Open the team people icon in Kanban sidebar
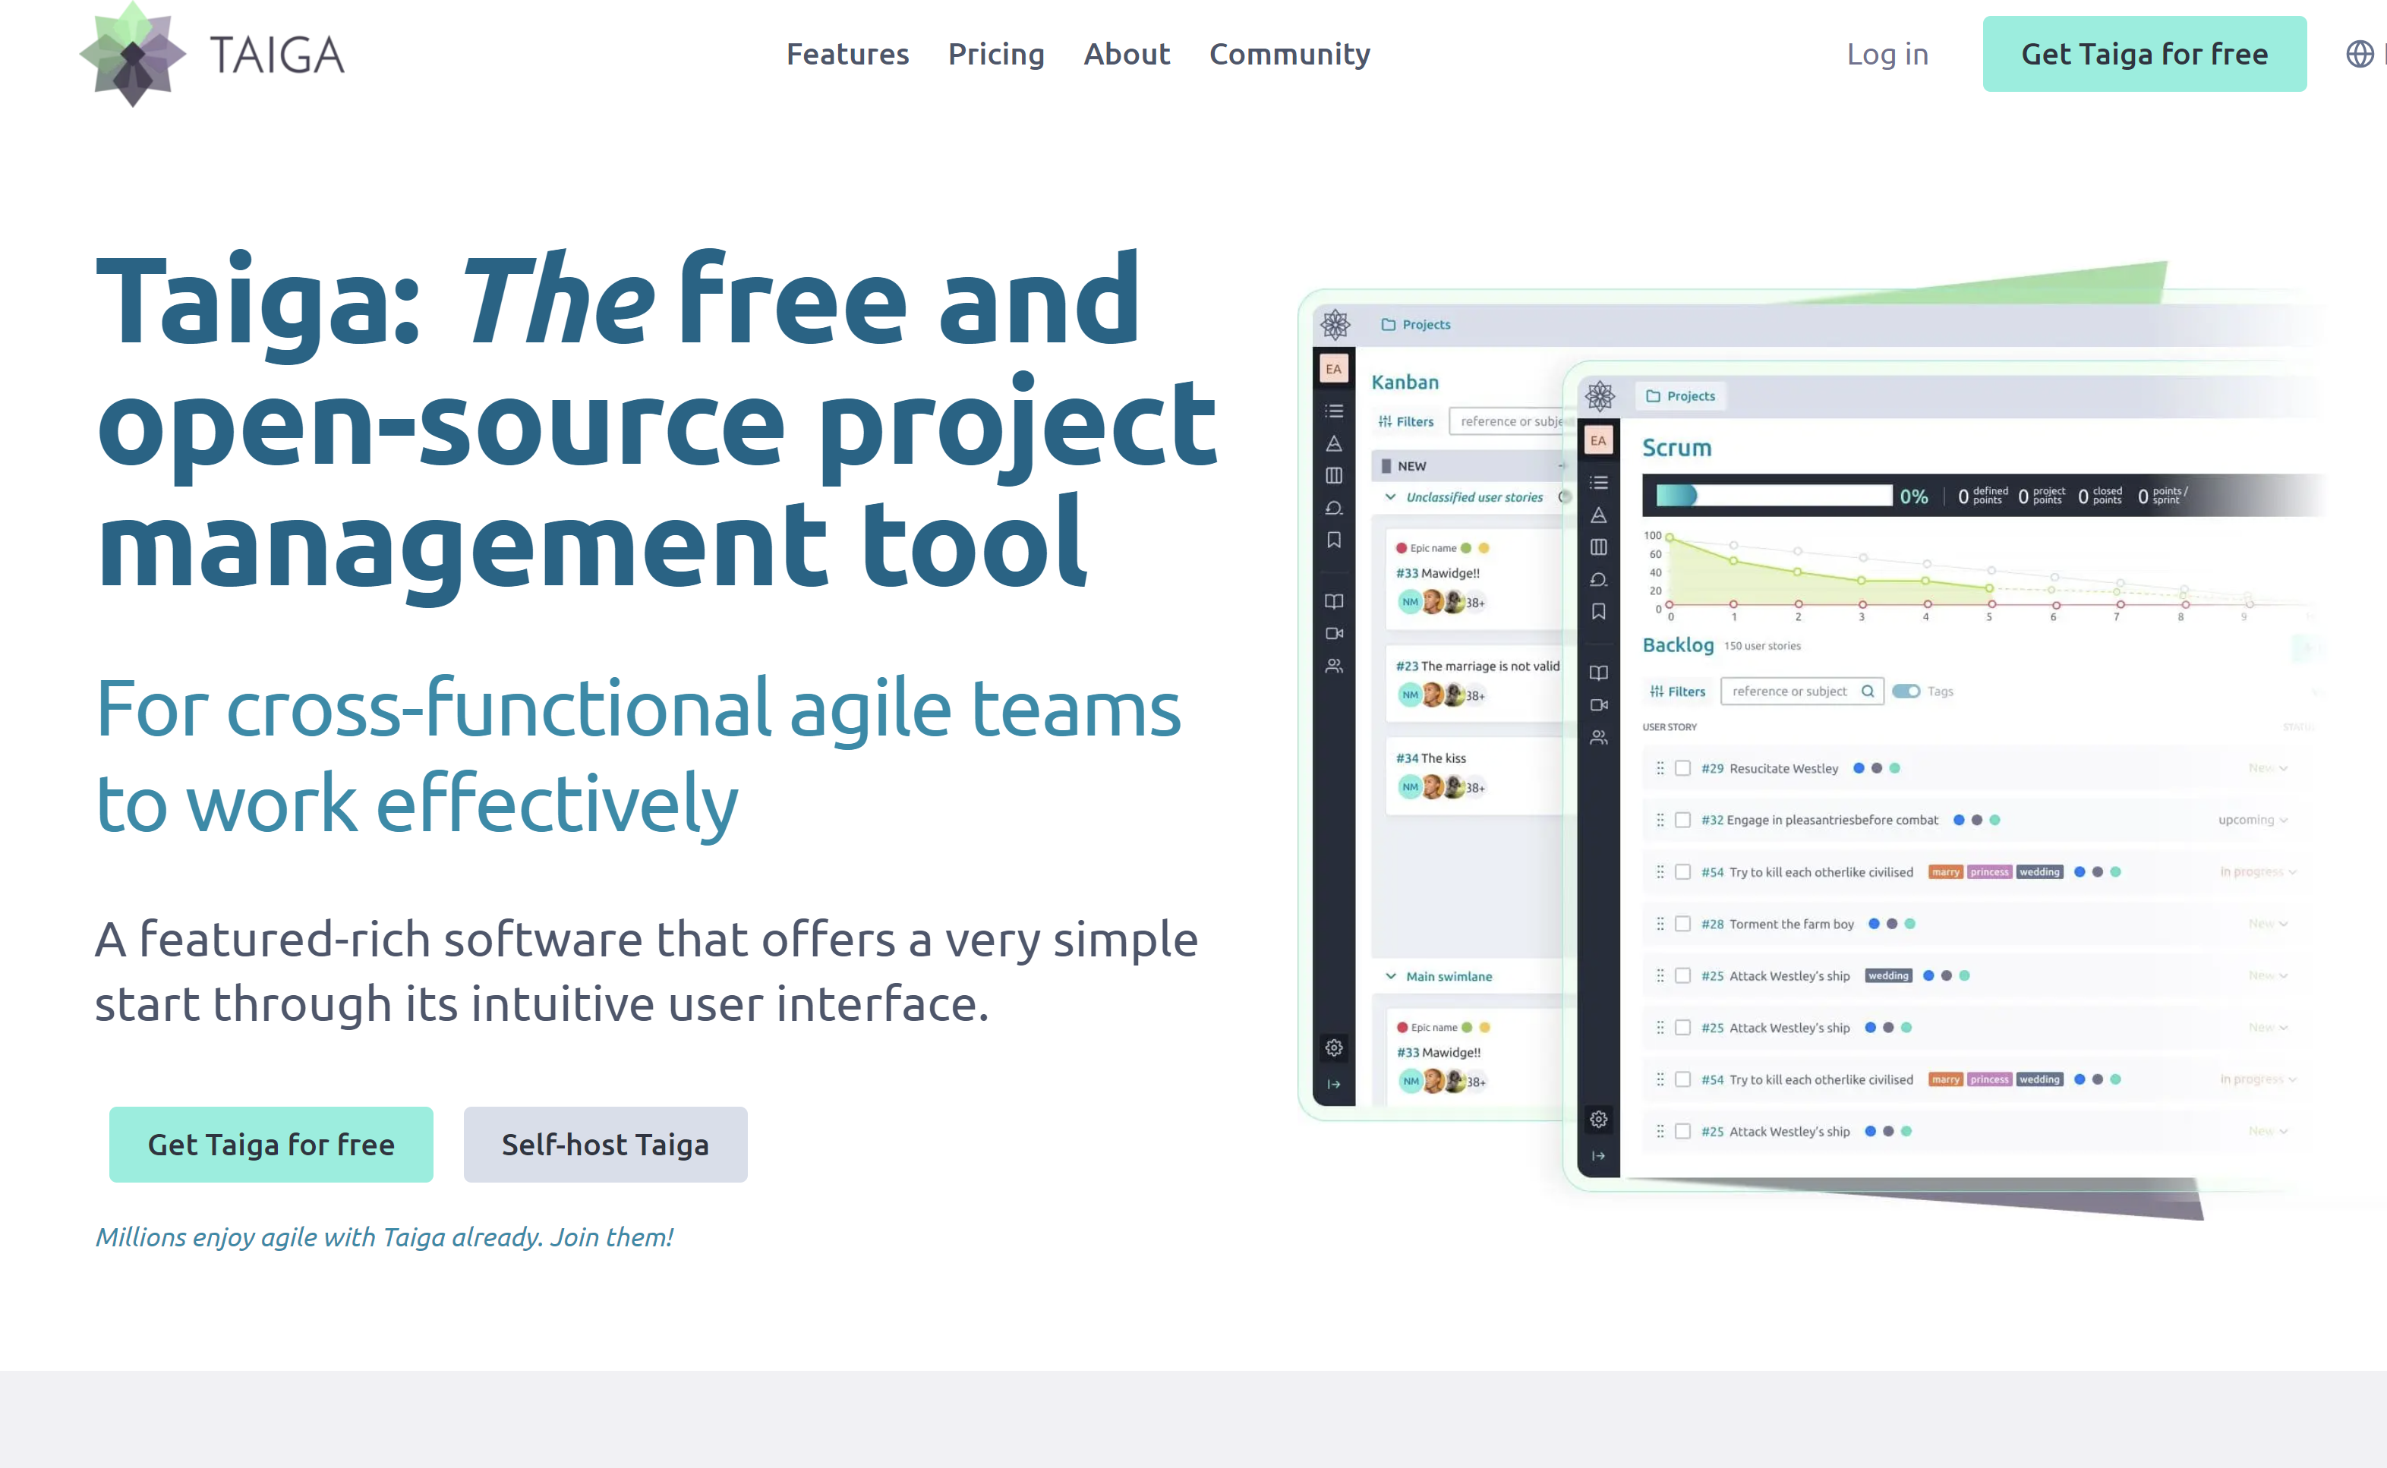 (1334, 666)
